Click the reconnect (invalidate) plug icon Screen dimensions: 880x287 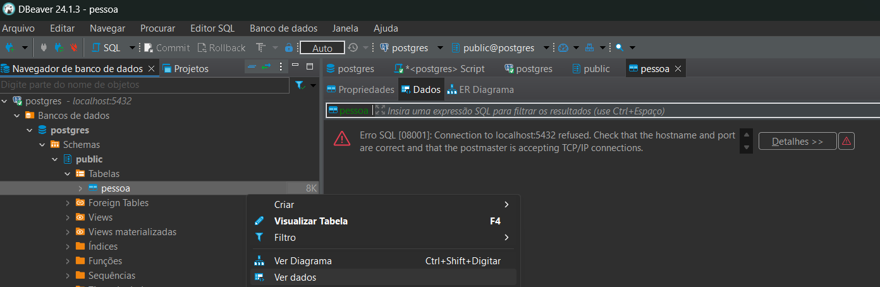point(59,47)
